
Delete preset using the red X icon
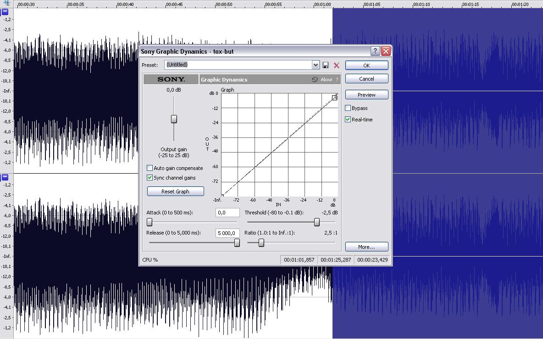(336, 65)
